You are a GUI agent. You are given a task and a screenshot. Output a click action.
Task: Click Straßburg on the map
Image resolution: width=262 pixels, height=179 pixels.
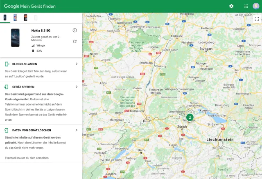pyautogui.click(x=146, y=63)
